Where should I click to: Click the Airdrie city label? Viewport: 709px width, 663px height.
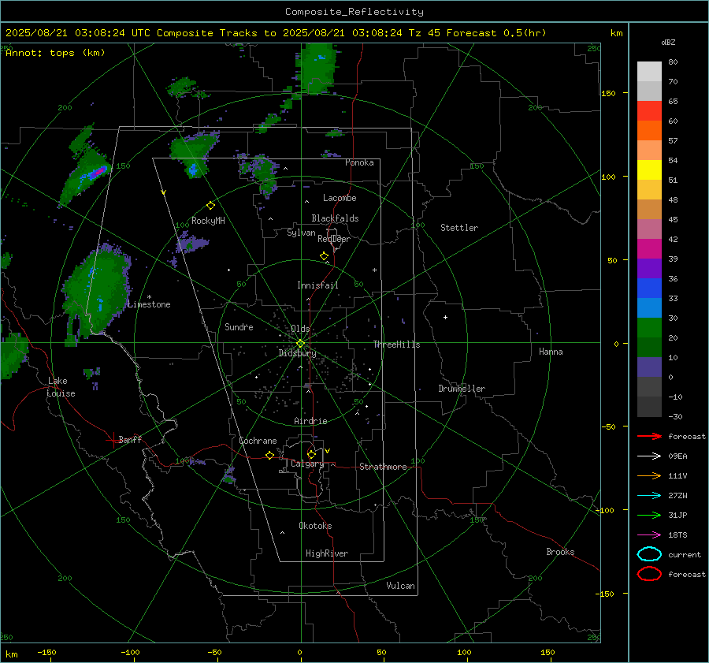pos(310,421)
